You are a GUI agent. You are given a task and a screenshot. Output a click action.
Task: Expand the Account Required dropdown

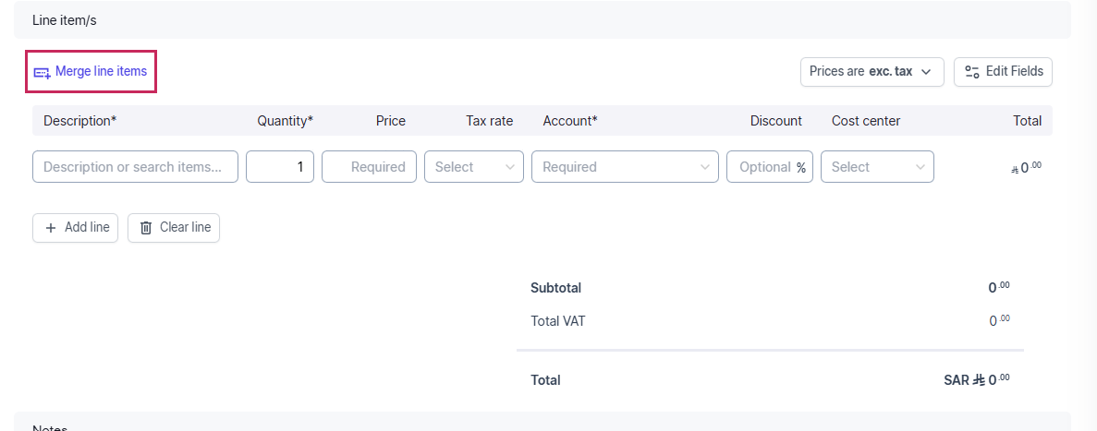tap(625, 167)
